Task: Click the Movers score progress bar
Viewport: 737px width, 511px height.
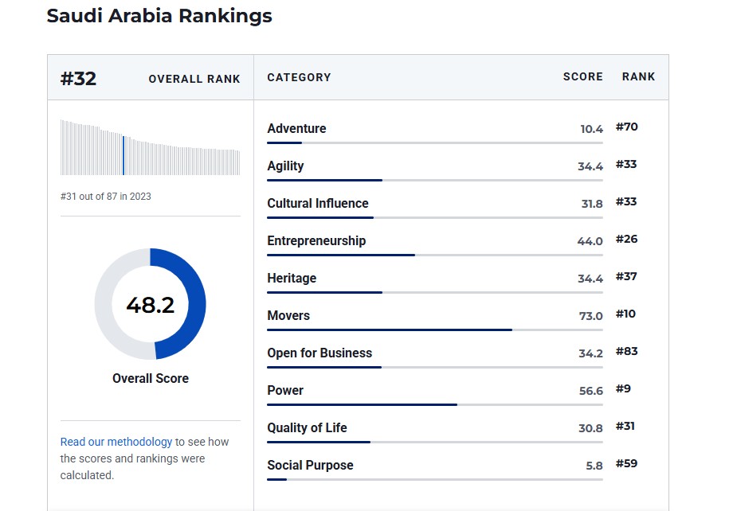Action: tap(390, 330)
